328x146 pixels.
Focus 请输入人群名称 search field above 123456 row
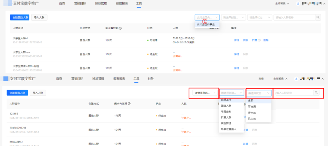pyautogui.click(x=293, y=93)
